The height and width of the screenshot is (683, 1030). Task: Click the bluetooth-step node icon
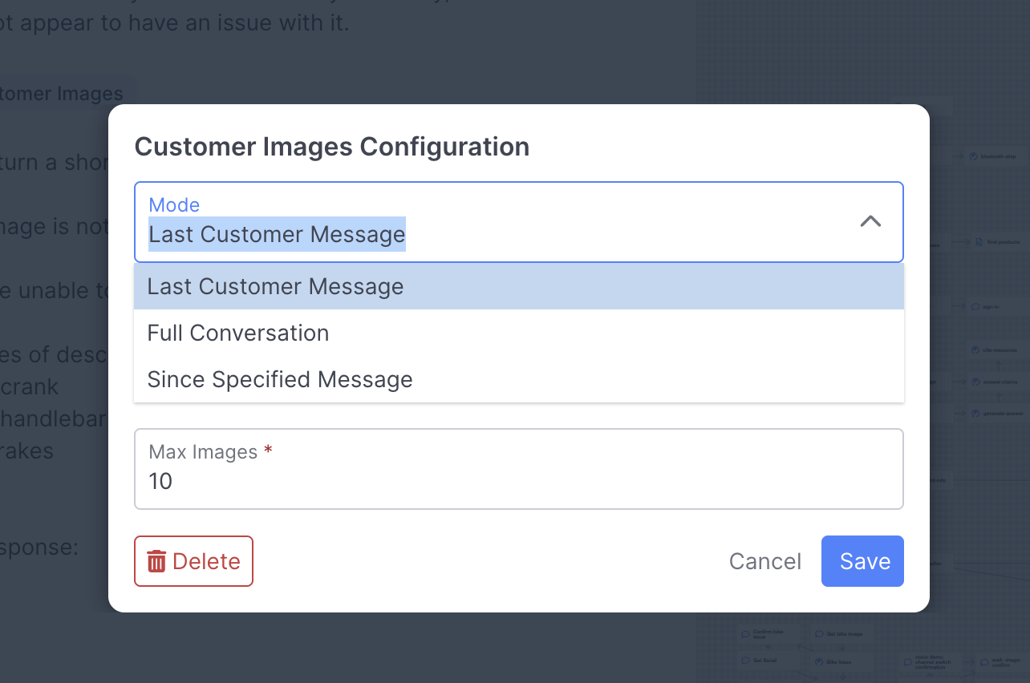[973, 157]
